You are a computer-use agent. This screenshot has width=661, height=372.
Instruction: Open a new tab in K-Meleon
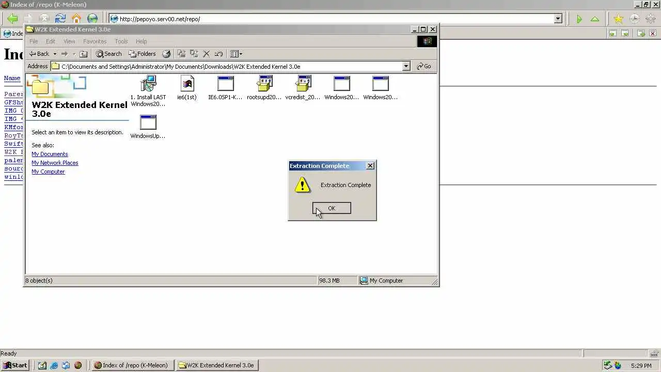click(641, 34)
